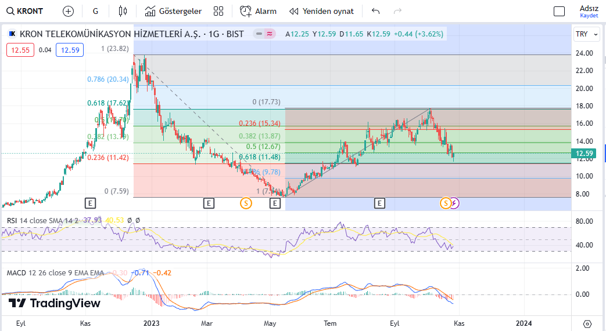Open TRY currency dropdown
The height and width of the screenshot is (331, 606).
[x=587, y=34]
